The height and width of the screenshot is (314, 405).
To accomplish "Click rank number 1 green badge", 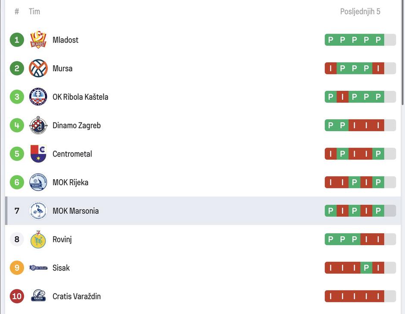I will pos(17,40).
